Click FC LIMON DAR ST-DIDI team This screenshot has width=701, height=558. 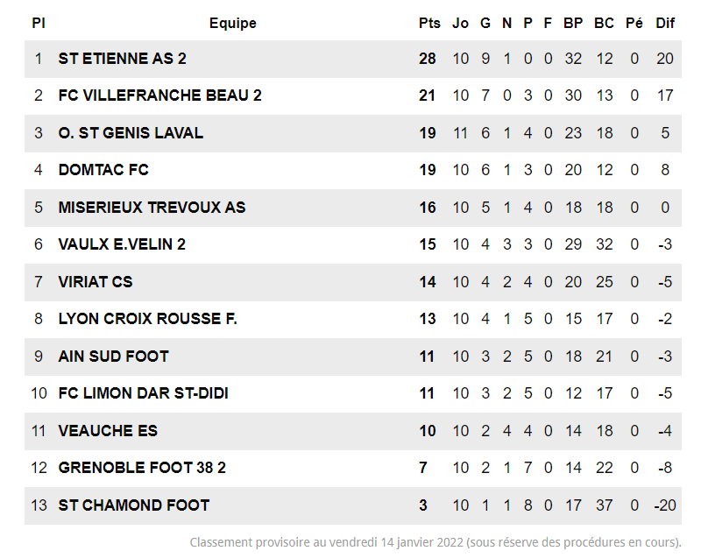143,393
